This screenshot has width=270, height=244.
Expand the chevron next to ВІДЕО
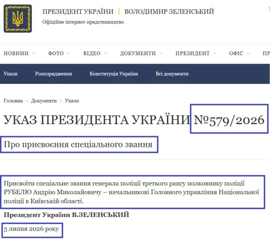click(105, 54)
